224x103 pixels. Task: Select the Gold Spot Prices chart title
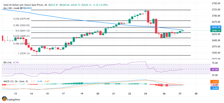coord(23,5)
